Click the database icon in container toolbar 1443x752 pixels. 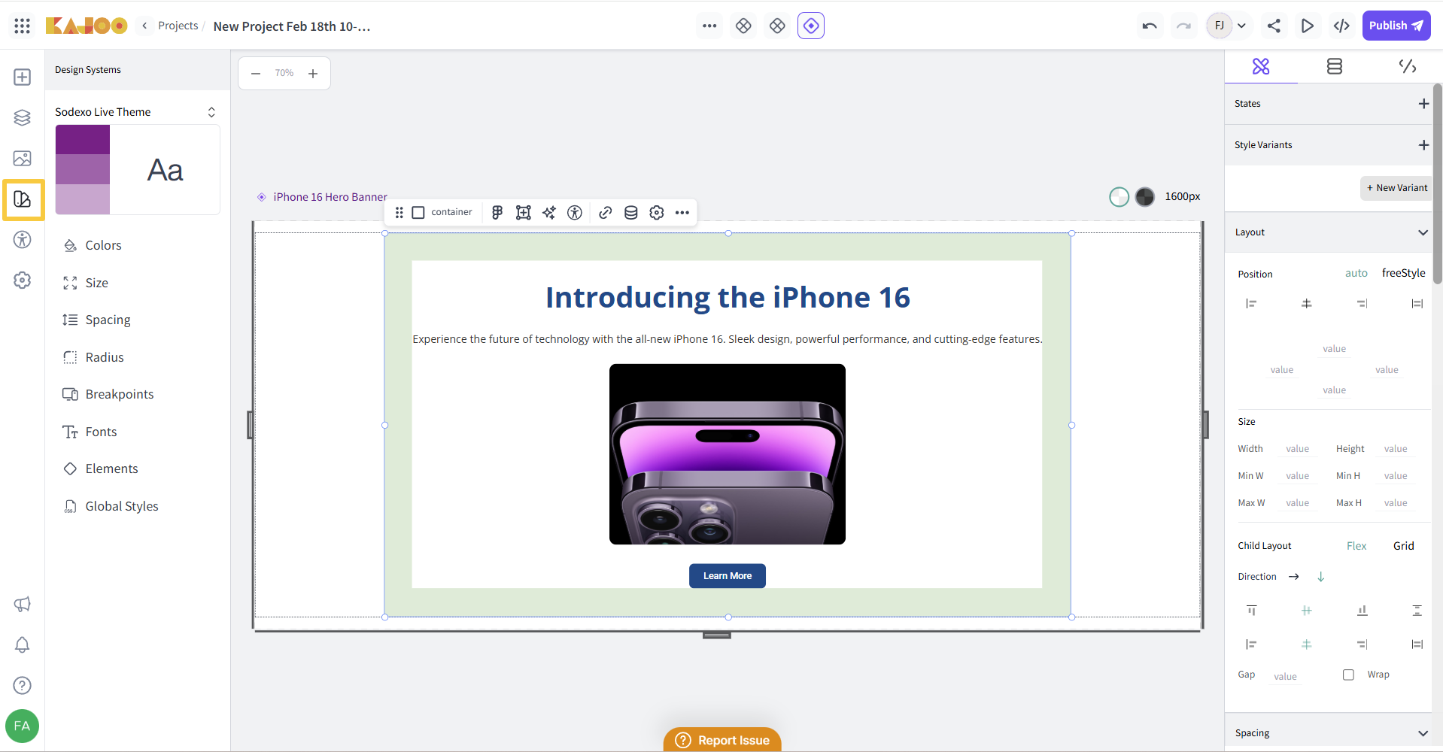631,213
